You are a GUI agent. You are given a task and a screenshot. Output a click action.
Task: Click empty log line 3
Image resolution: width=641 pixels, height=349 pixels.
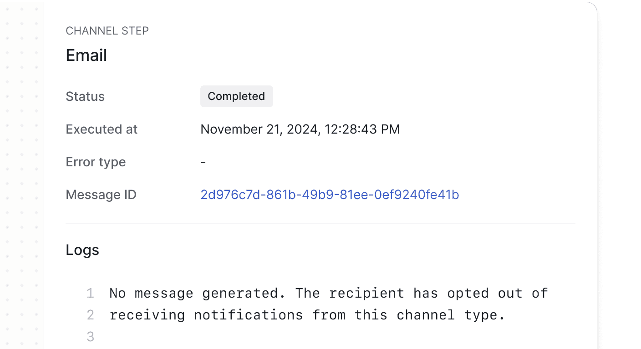(x=90, y=336)
